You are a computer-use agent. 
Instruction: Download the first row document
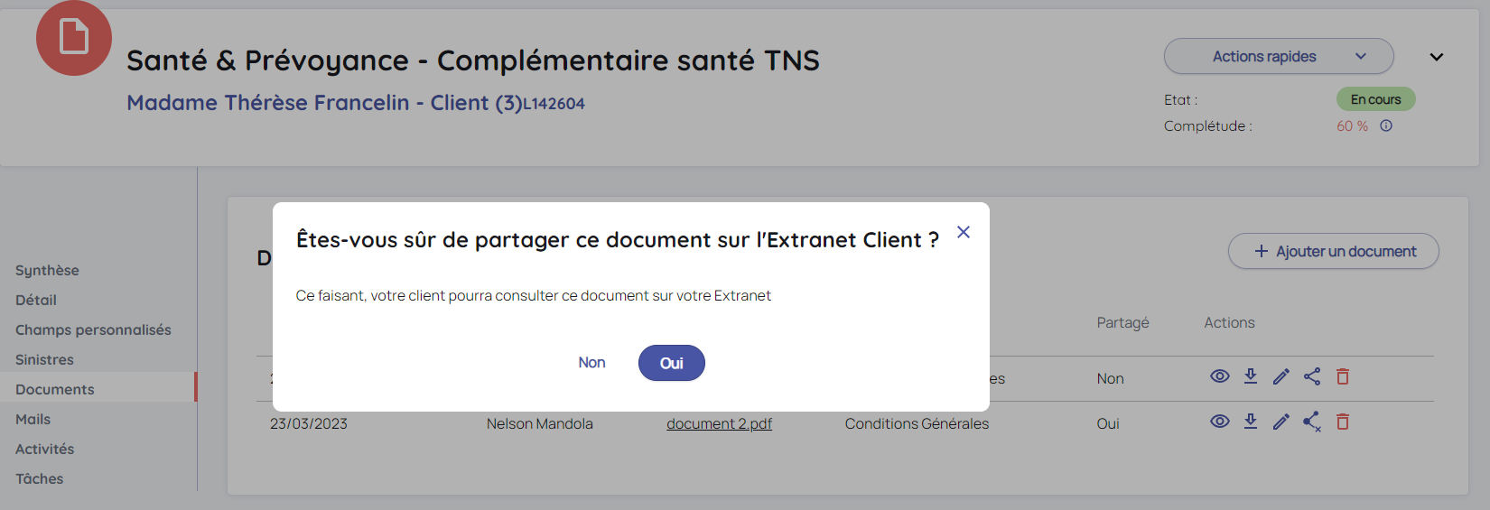pyautogui.click(x=1251, y=376)
